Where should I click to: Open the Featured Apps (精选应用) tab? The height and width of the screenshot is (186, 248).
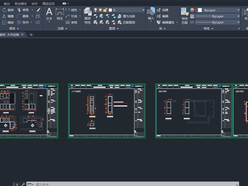point(49,4)
